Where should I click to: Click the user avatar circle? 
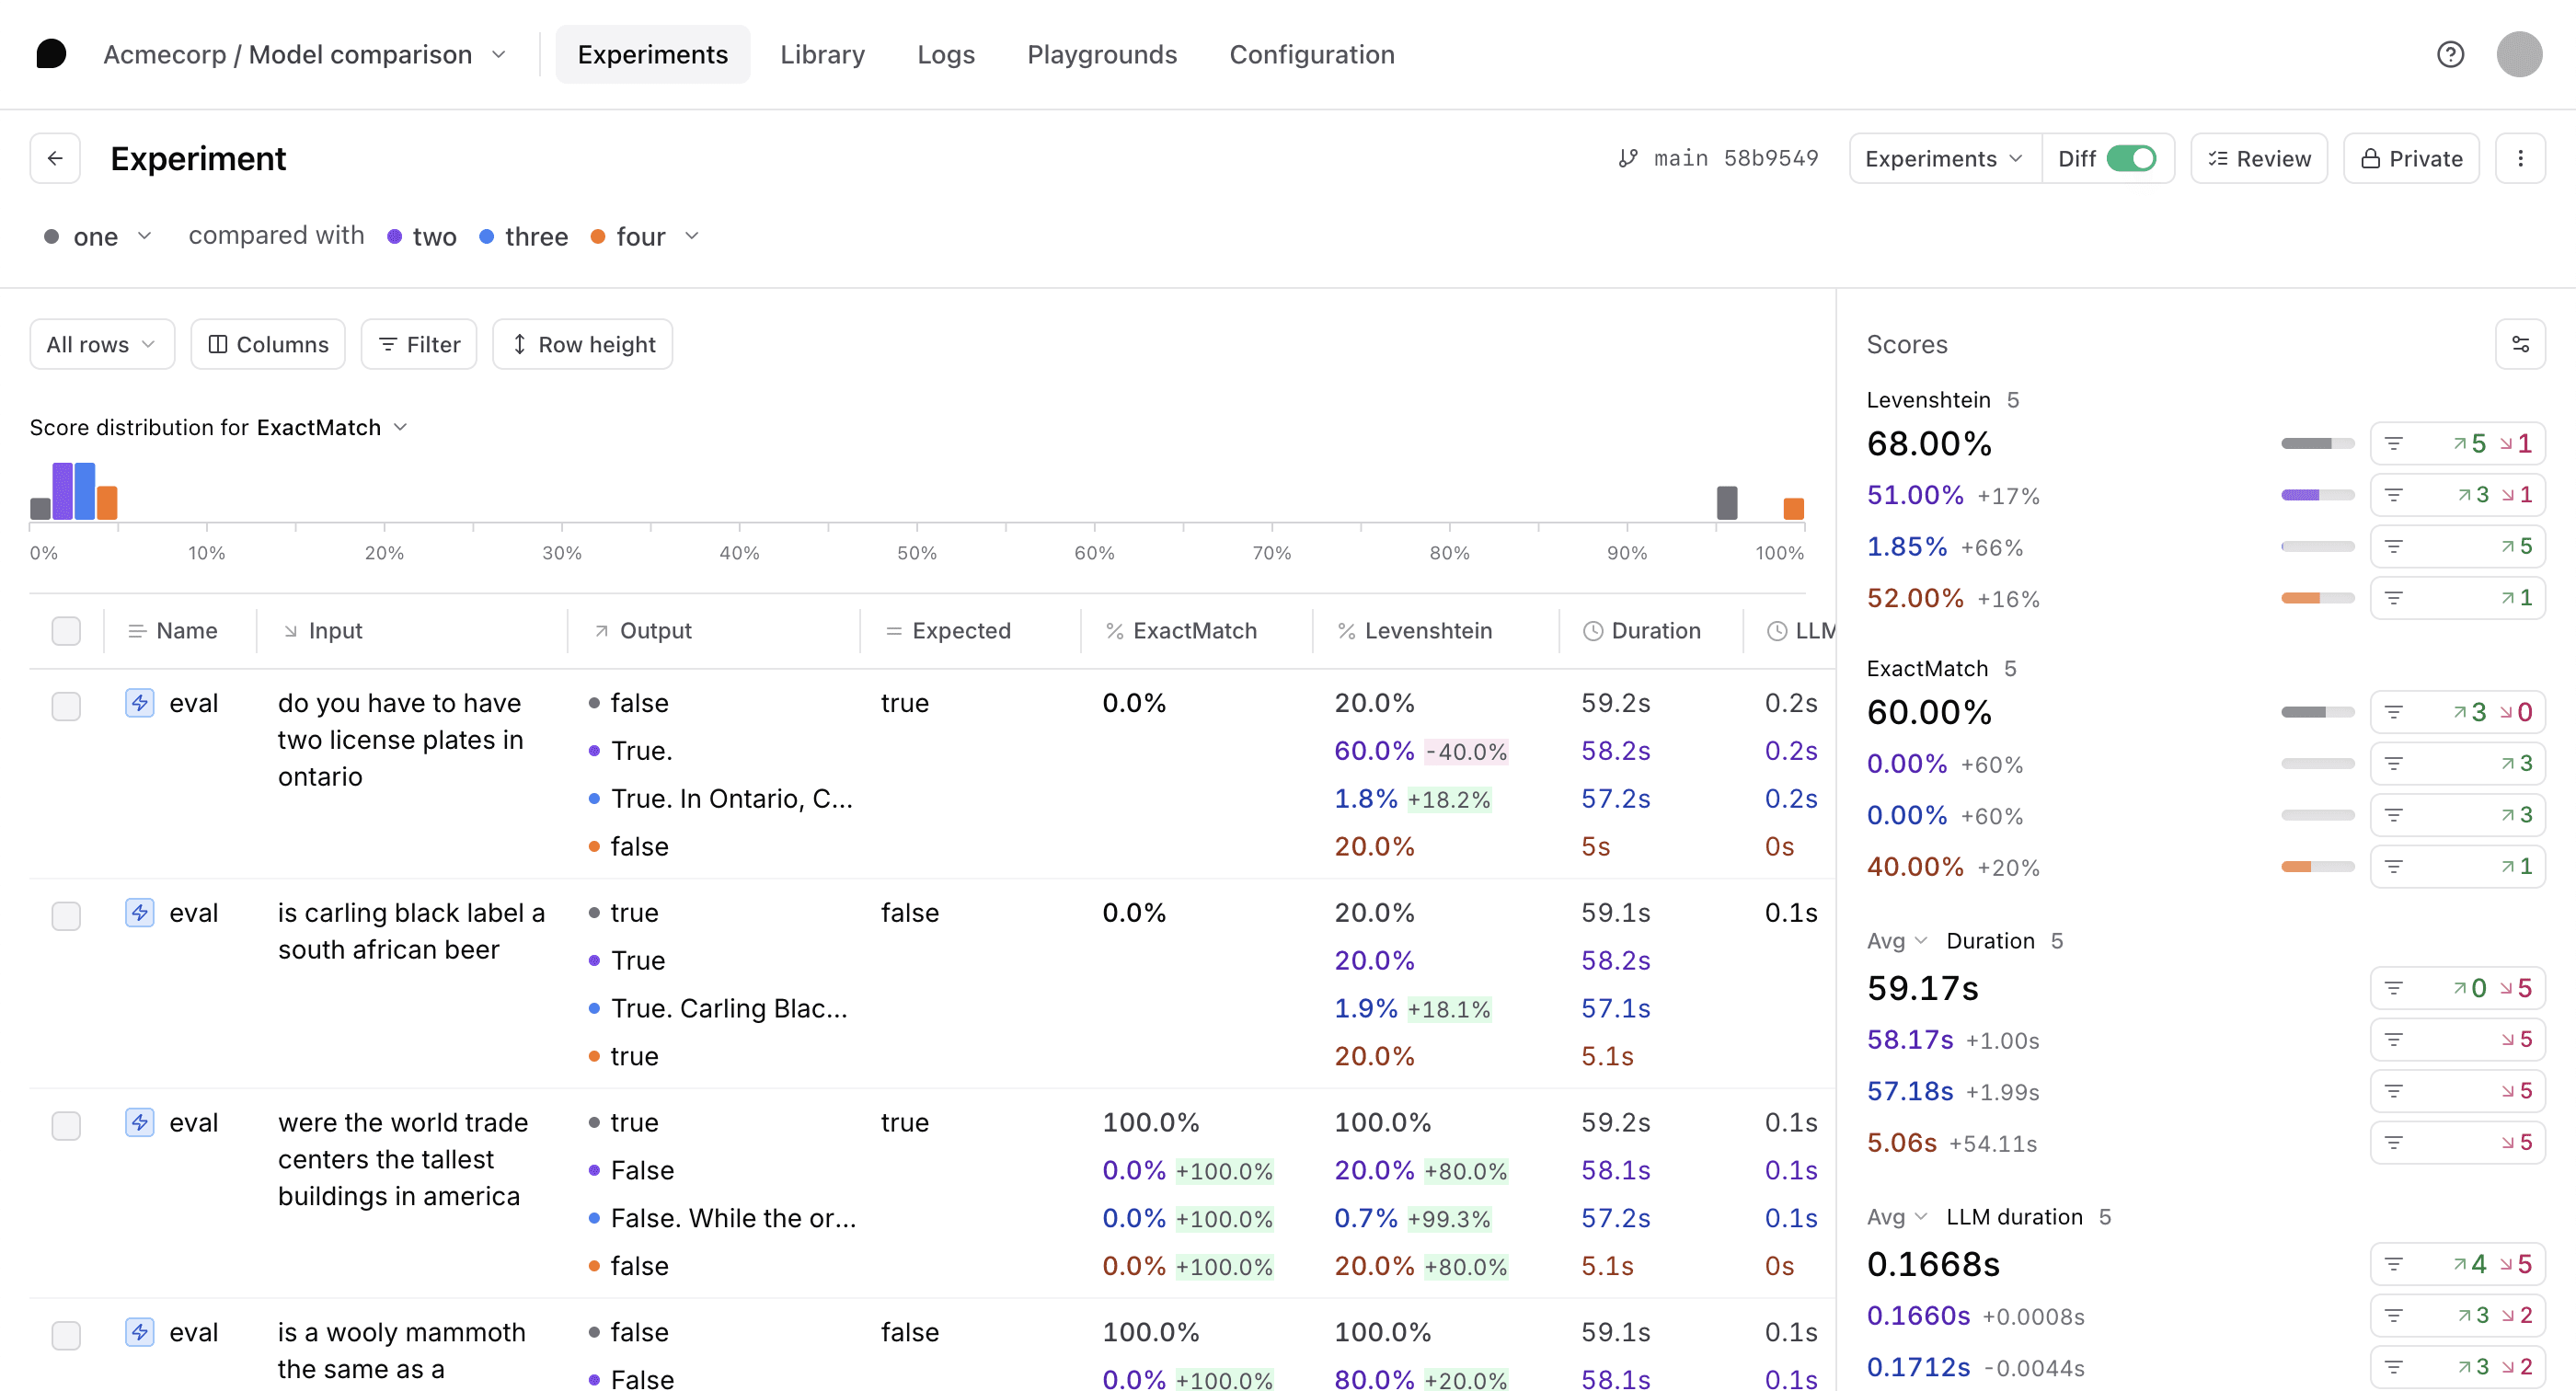(x=2518, y=54)
